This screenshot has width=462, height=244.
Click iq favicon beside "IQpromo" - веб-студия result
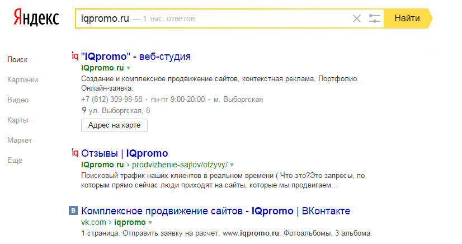click(75, 56)
